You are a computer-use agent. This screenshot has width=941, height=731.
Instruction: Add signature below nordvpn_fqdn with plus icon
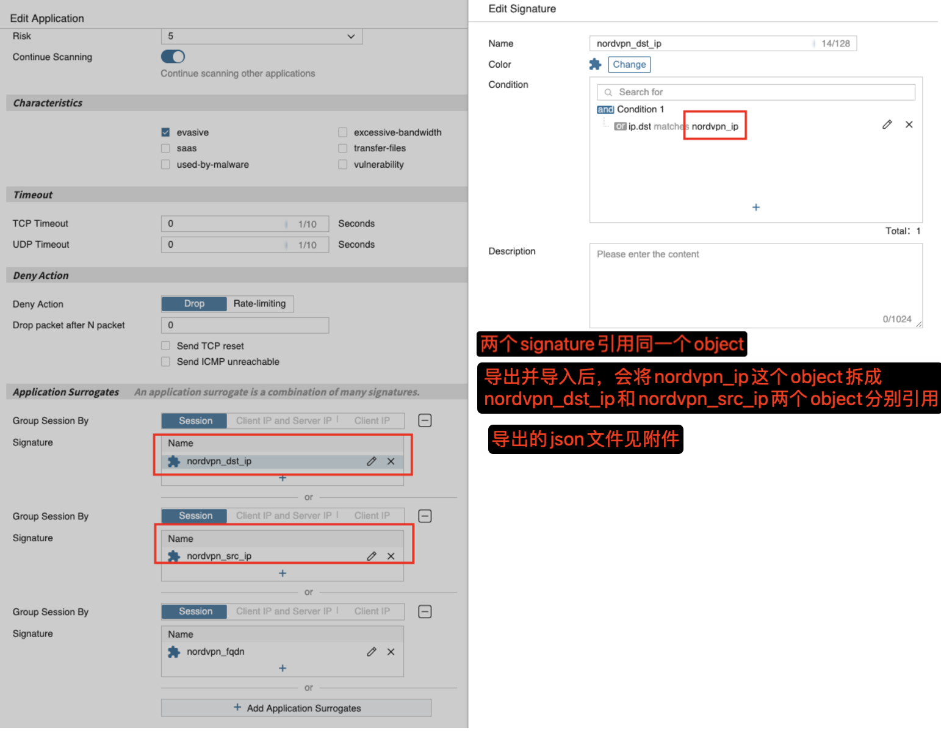coord(282,668)
